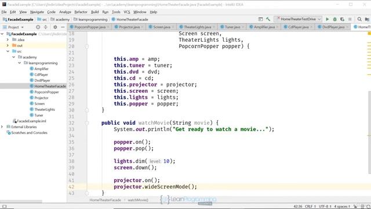Close the CdPlayer.java tab
Screen dimensions: 371x209
point(311,27)
